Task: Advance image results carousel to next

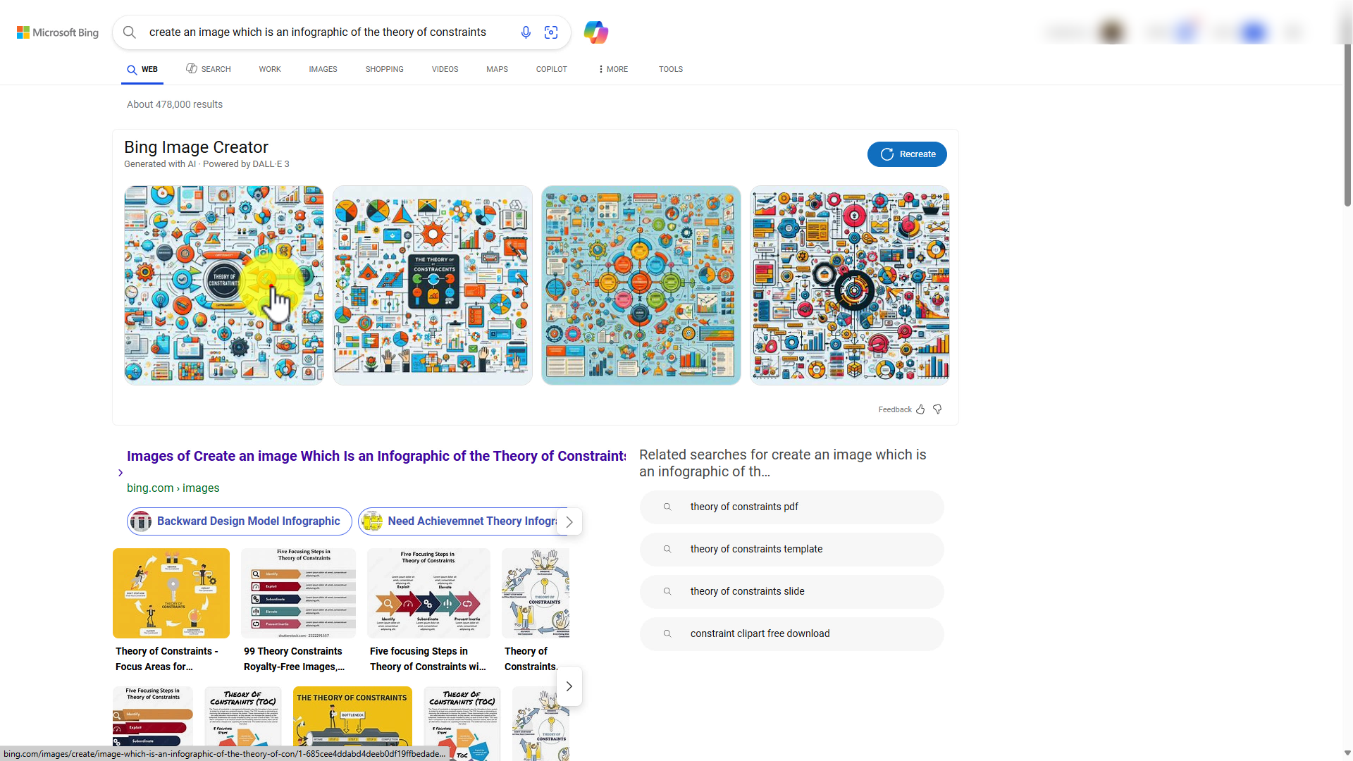Action: [x=569, y=686]
